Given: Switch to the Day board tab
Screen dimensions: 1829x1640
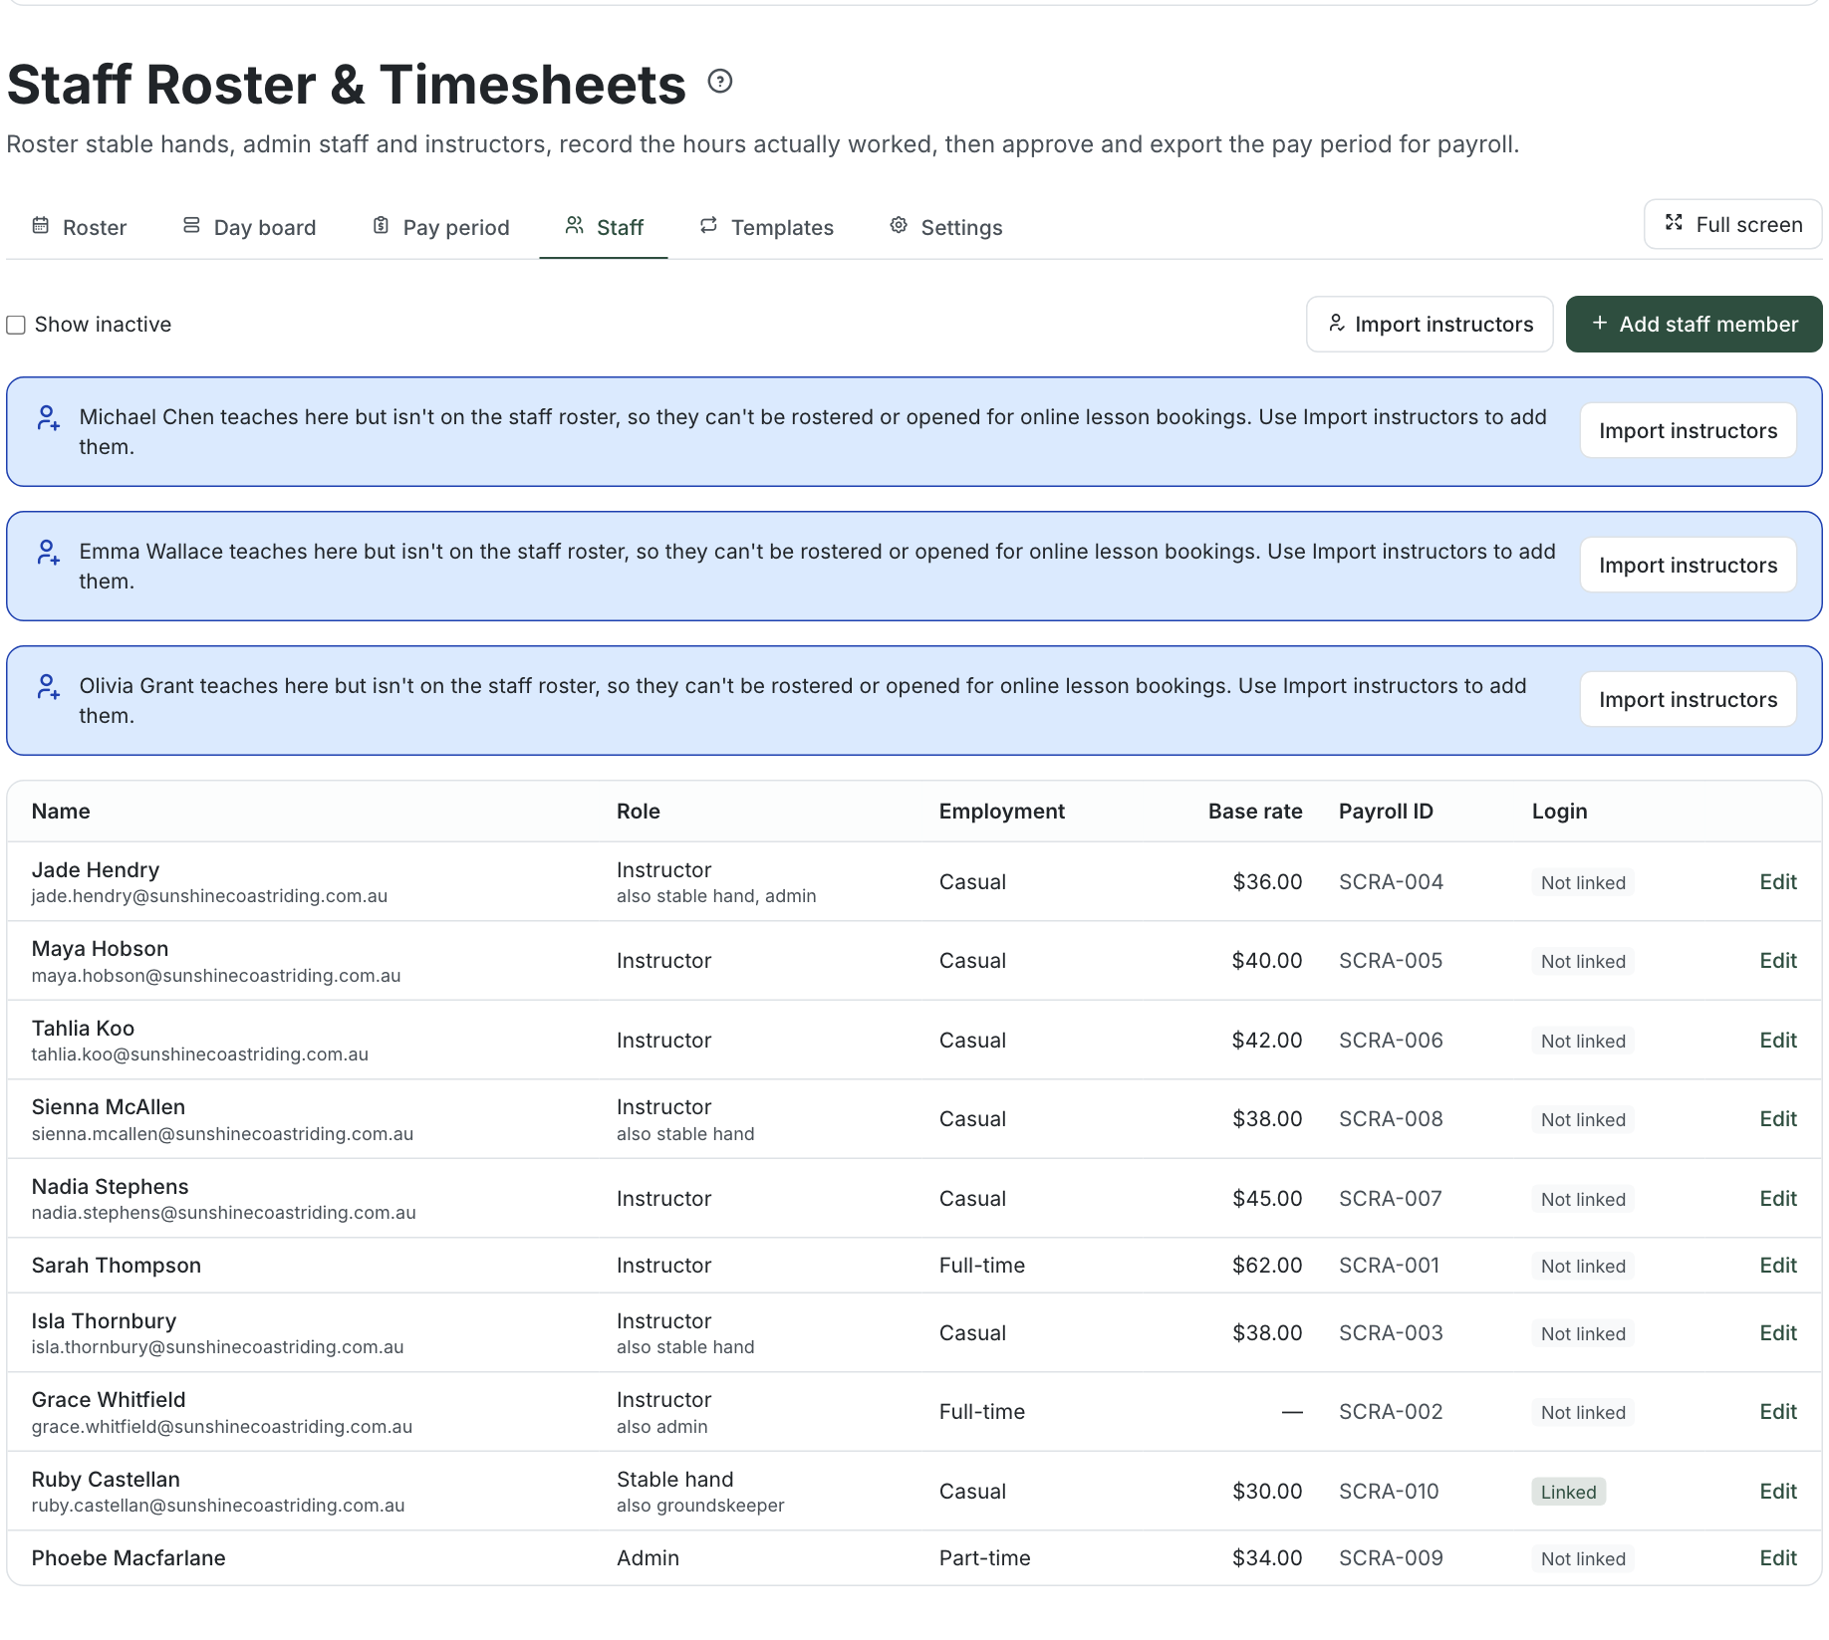Looking at the screenshot, I should coord(249,227).
